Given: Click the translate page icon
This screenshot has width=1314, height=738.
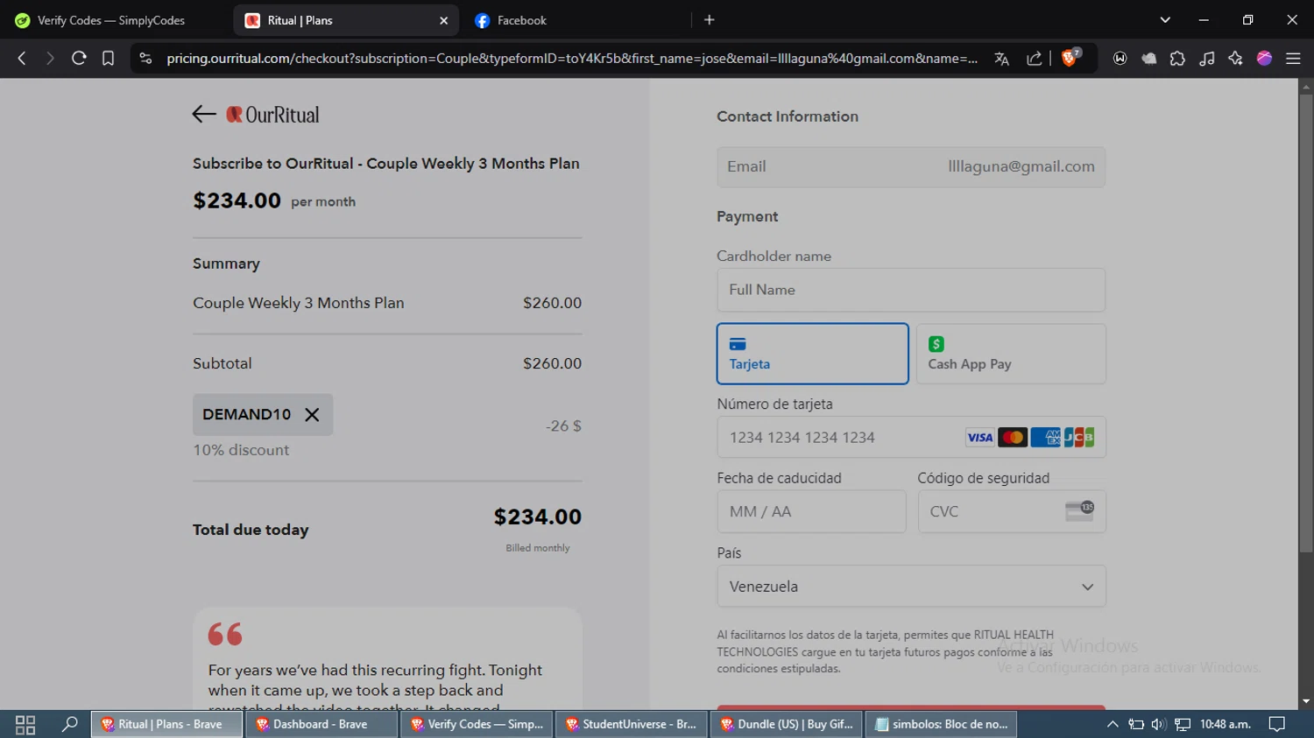Looking at the screenshot, I should 1002,59.
